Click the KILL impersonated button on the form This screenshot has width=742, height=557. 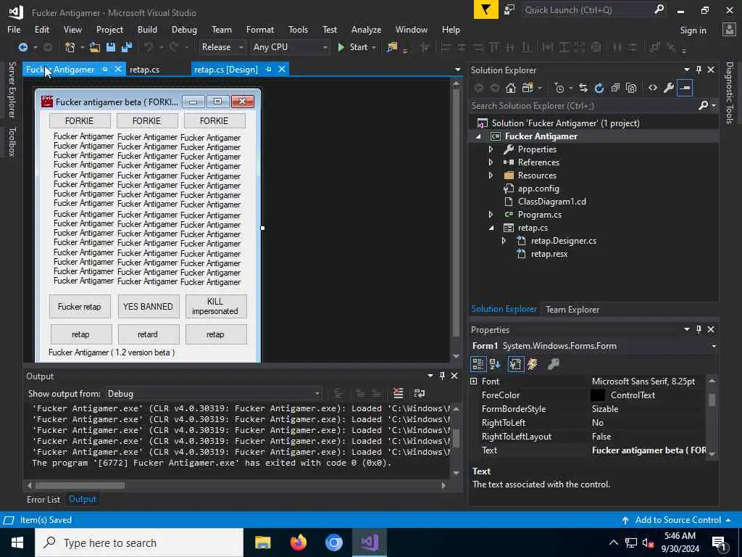(x=215, y=307)
